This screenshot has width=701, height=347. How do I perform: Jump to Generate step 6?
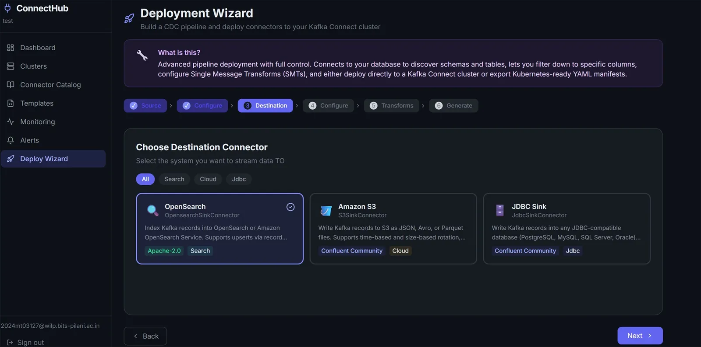453,106
